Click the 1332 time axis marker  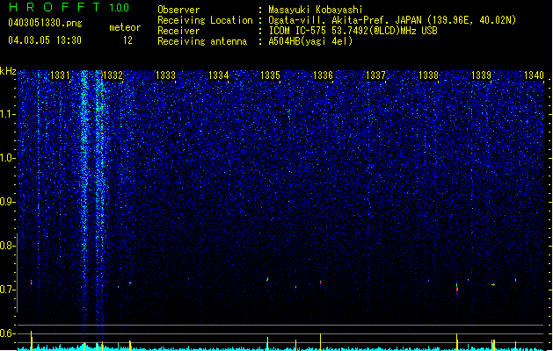(x=113, y=75)
